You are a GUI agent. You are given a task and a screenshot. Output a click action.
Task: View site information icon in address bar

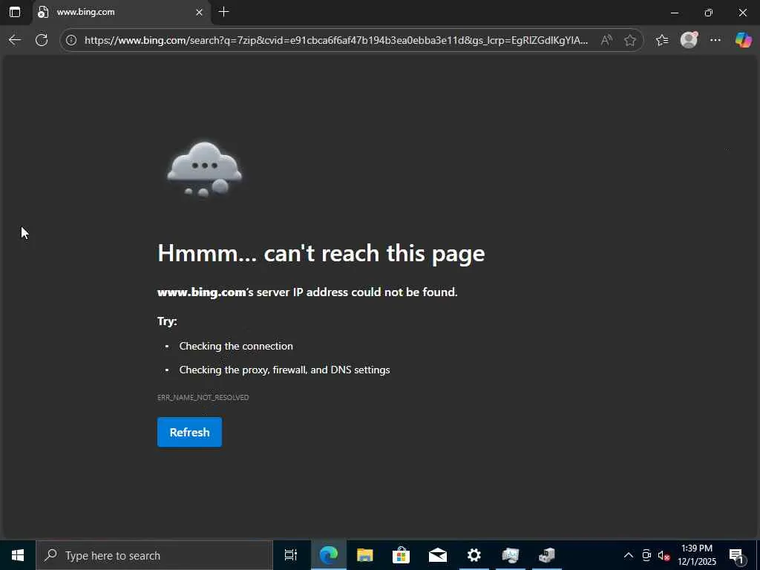[71, 40]
